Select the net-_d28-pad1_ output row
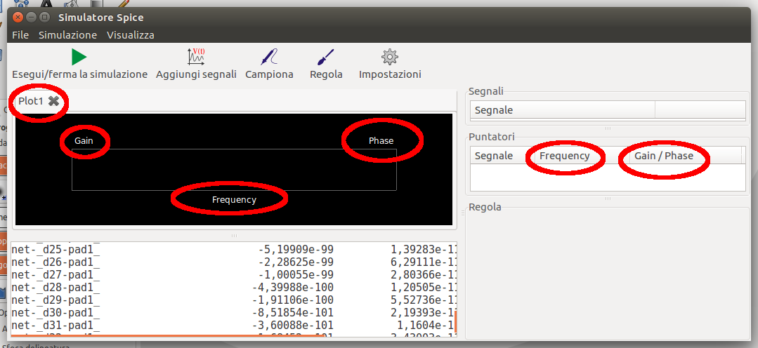 233,287
